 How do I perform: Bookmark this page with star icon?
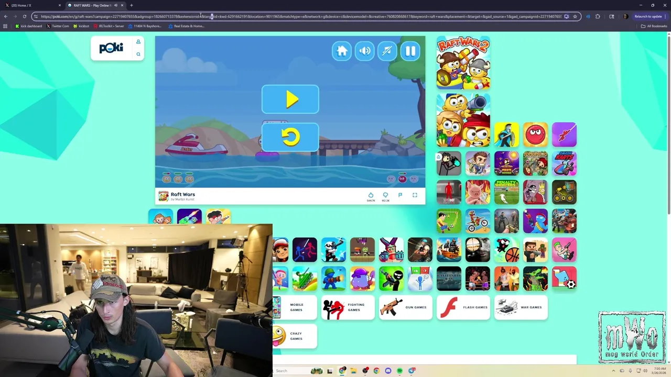[x=575, y=16]
